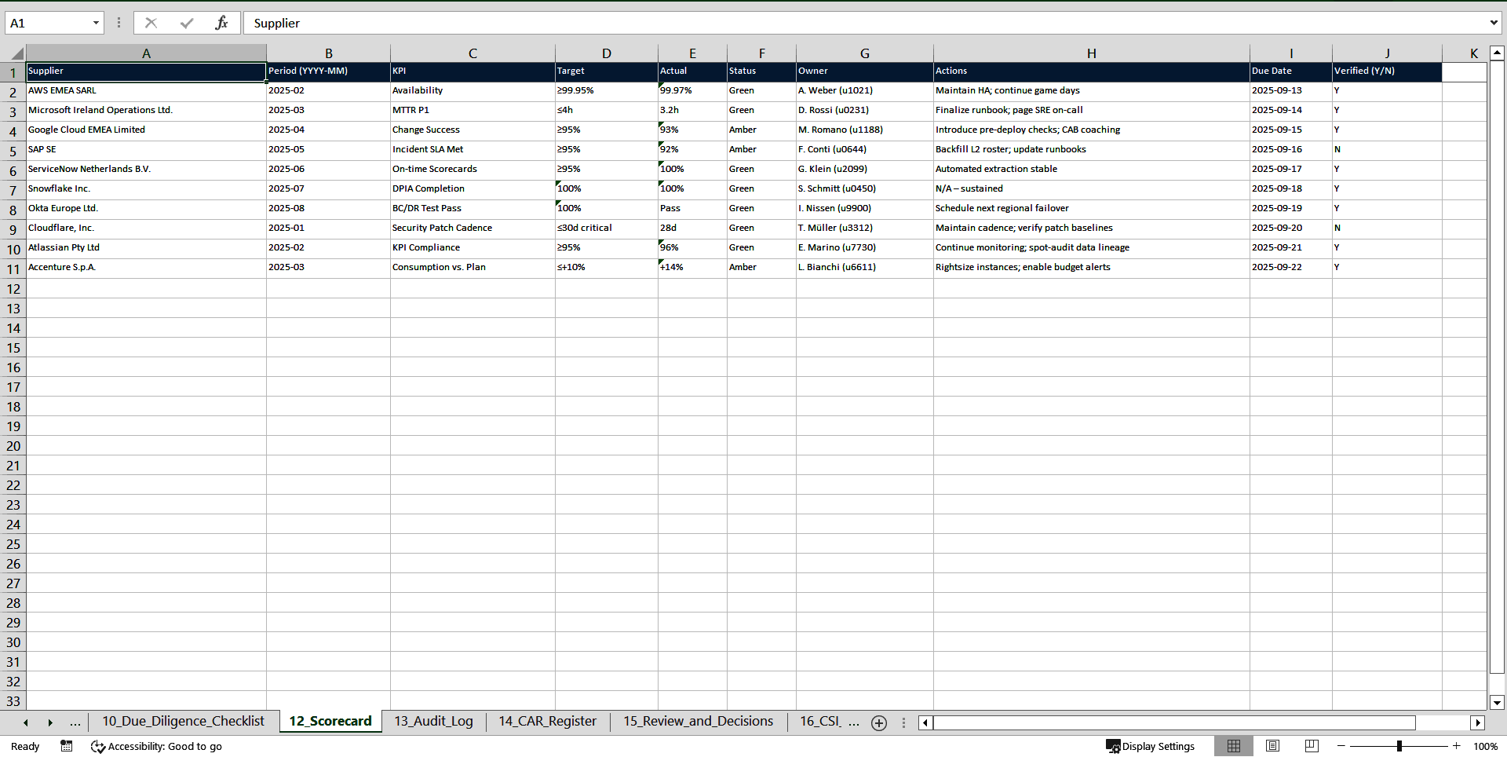
Task: Go to previous sheet tab arrow
Action: (x=26, y=722)
